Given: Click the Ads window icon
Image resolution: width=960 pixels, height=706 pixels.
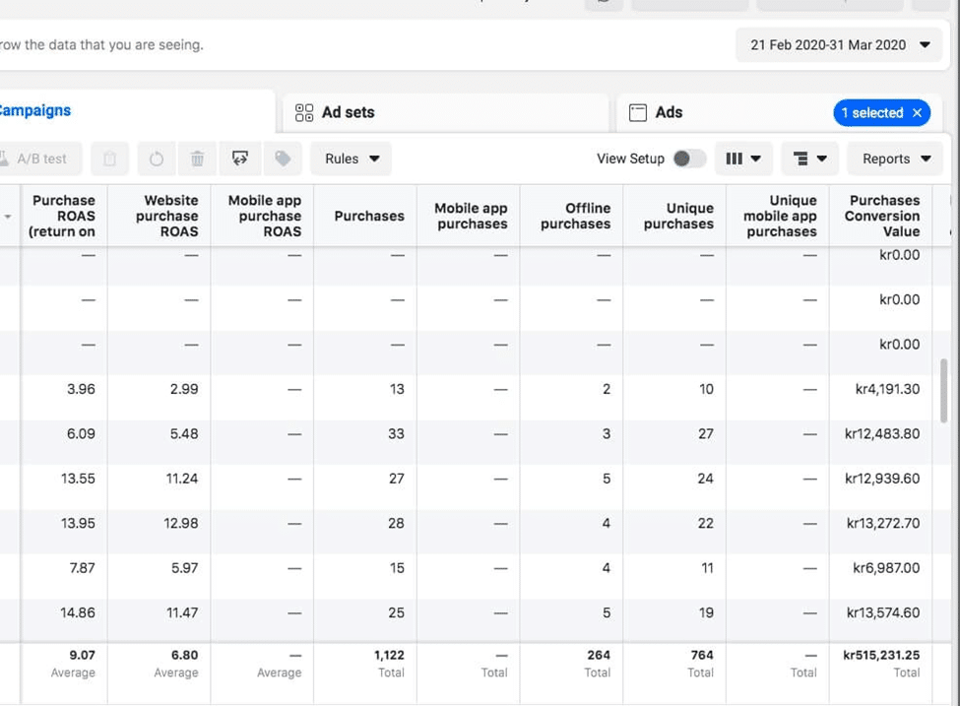Looking at the screenshot, I should click(x=637, y=112).
